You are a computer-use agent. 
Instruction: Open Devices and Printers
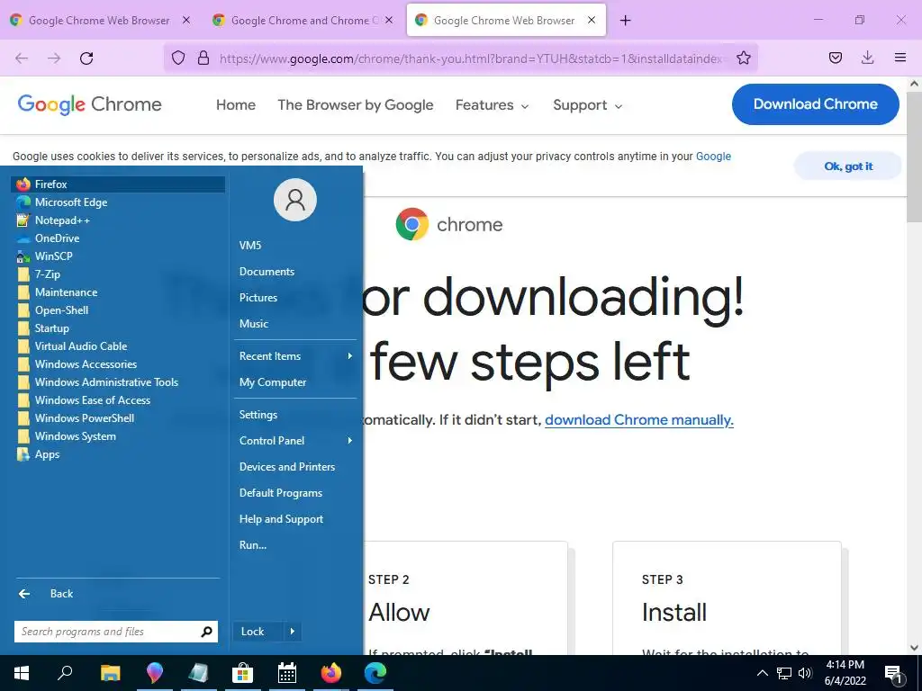click(x=295, y=467)
